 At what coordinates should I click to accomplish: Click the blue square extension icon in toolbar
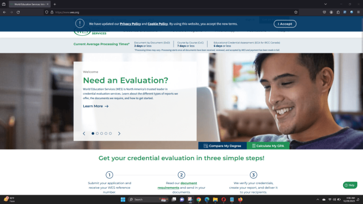345,12
